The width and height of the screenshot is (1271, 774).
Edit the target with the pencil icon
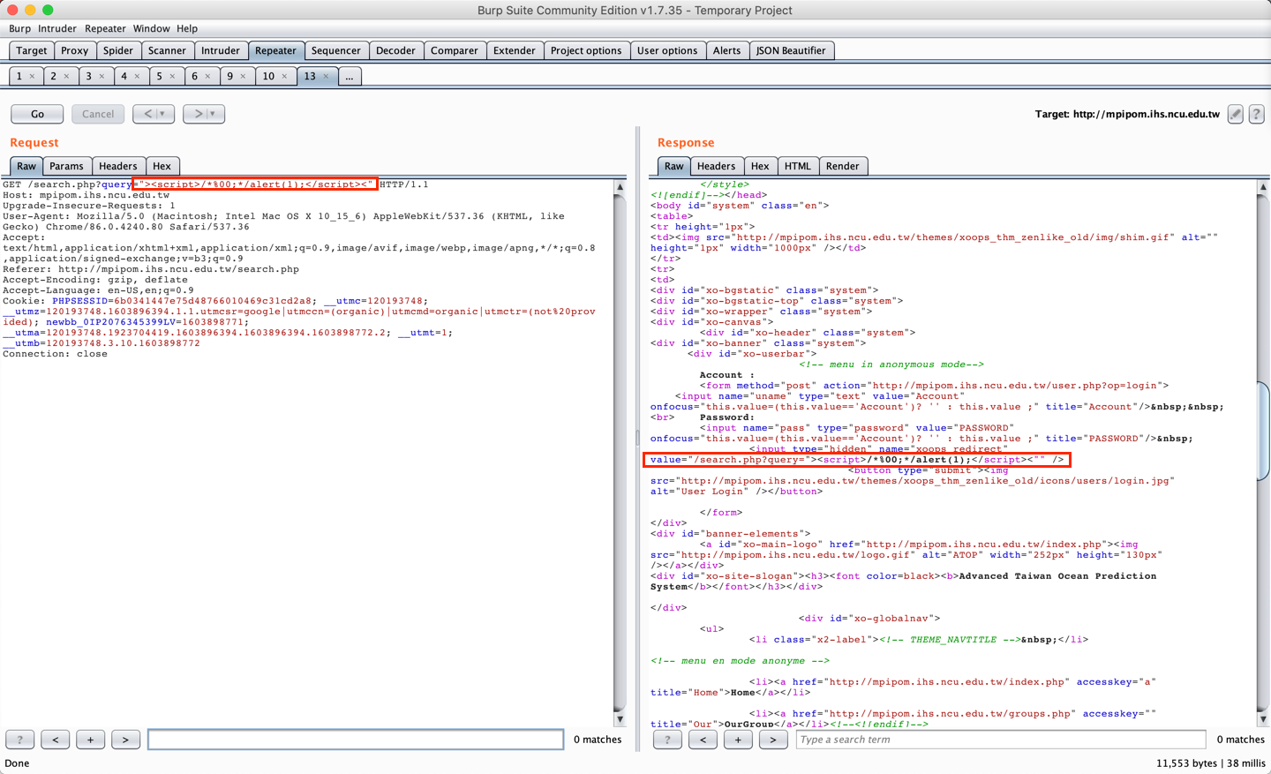pos(1236,114)
